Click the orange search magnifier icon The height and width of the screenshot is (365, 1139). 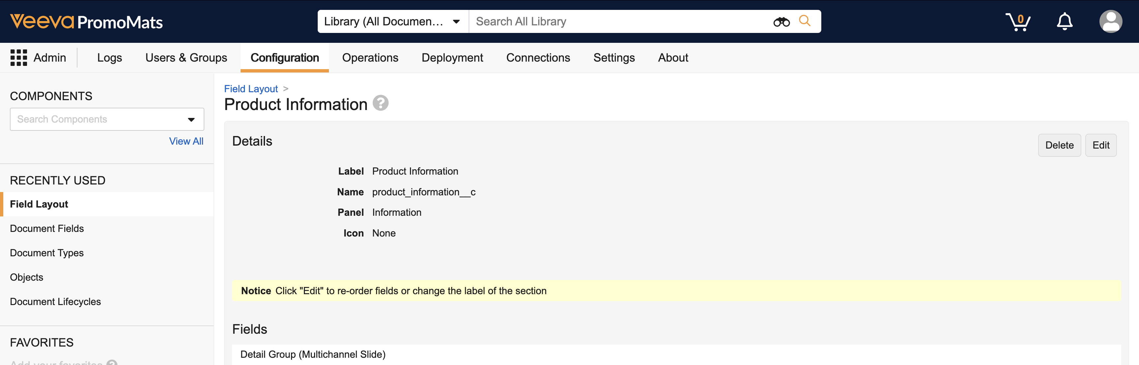coord(804,21)
